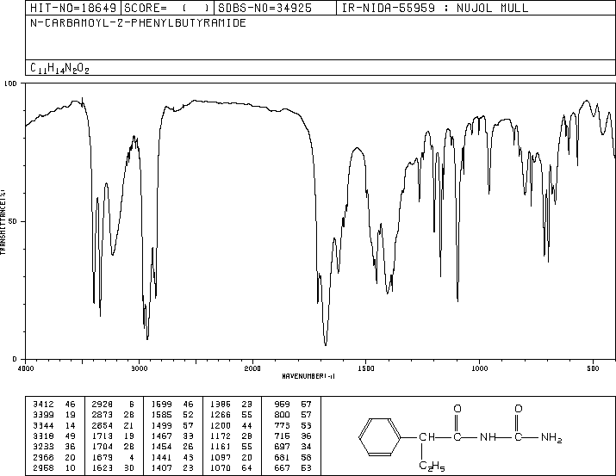The width and height of the screenshot is (616, 476).
Task: Select the N-CARBAMOYL-2-PHENYLBUTYRAMIDE compound name
Action: tap(139, 22)
